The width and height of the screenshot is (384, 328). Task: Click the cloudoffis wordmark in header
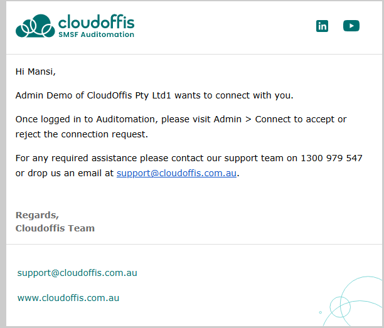pyautogui.click(x=96, y=22)
